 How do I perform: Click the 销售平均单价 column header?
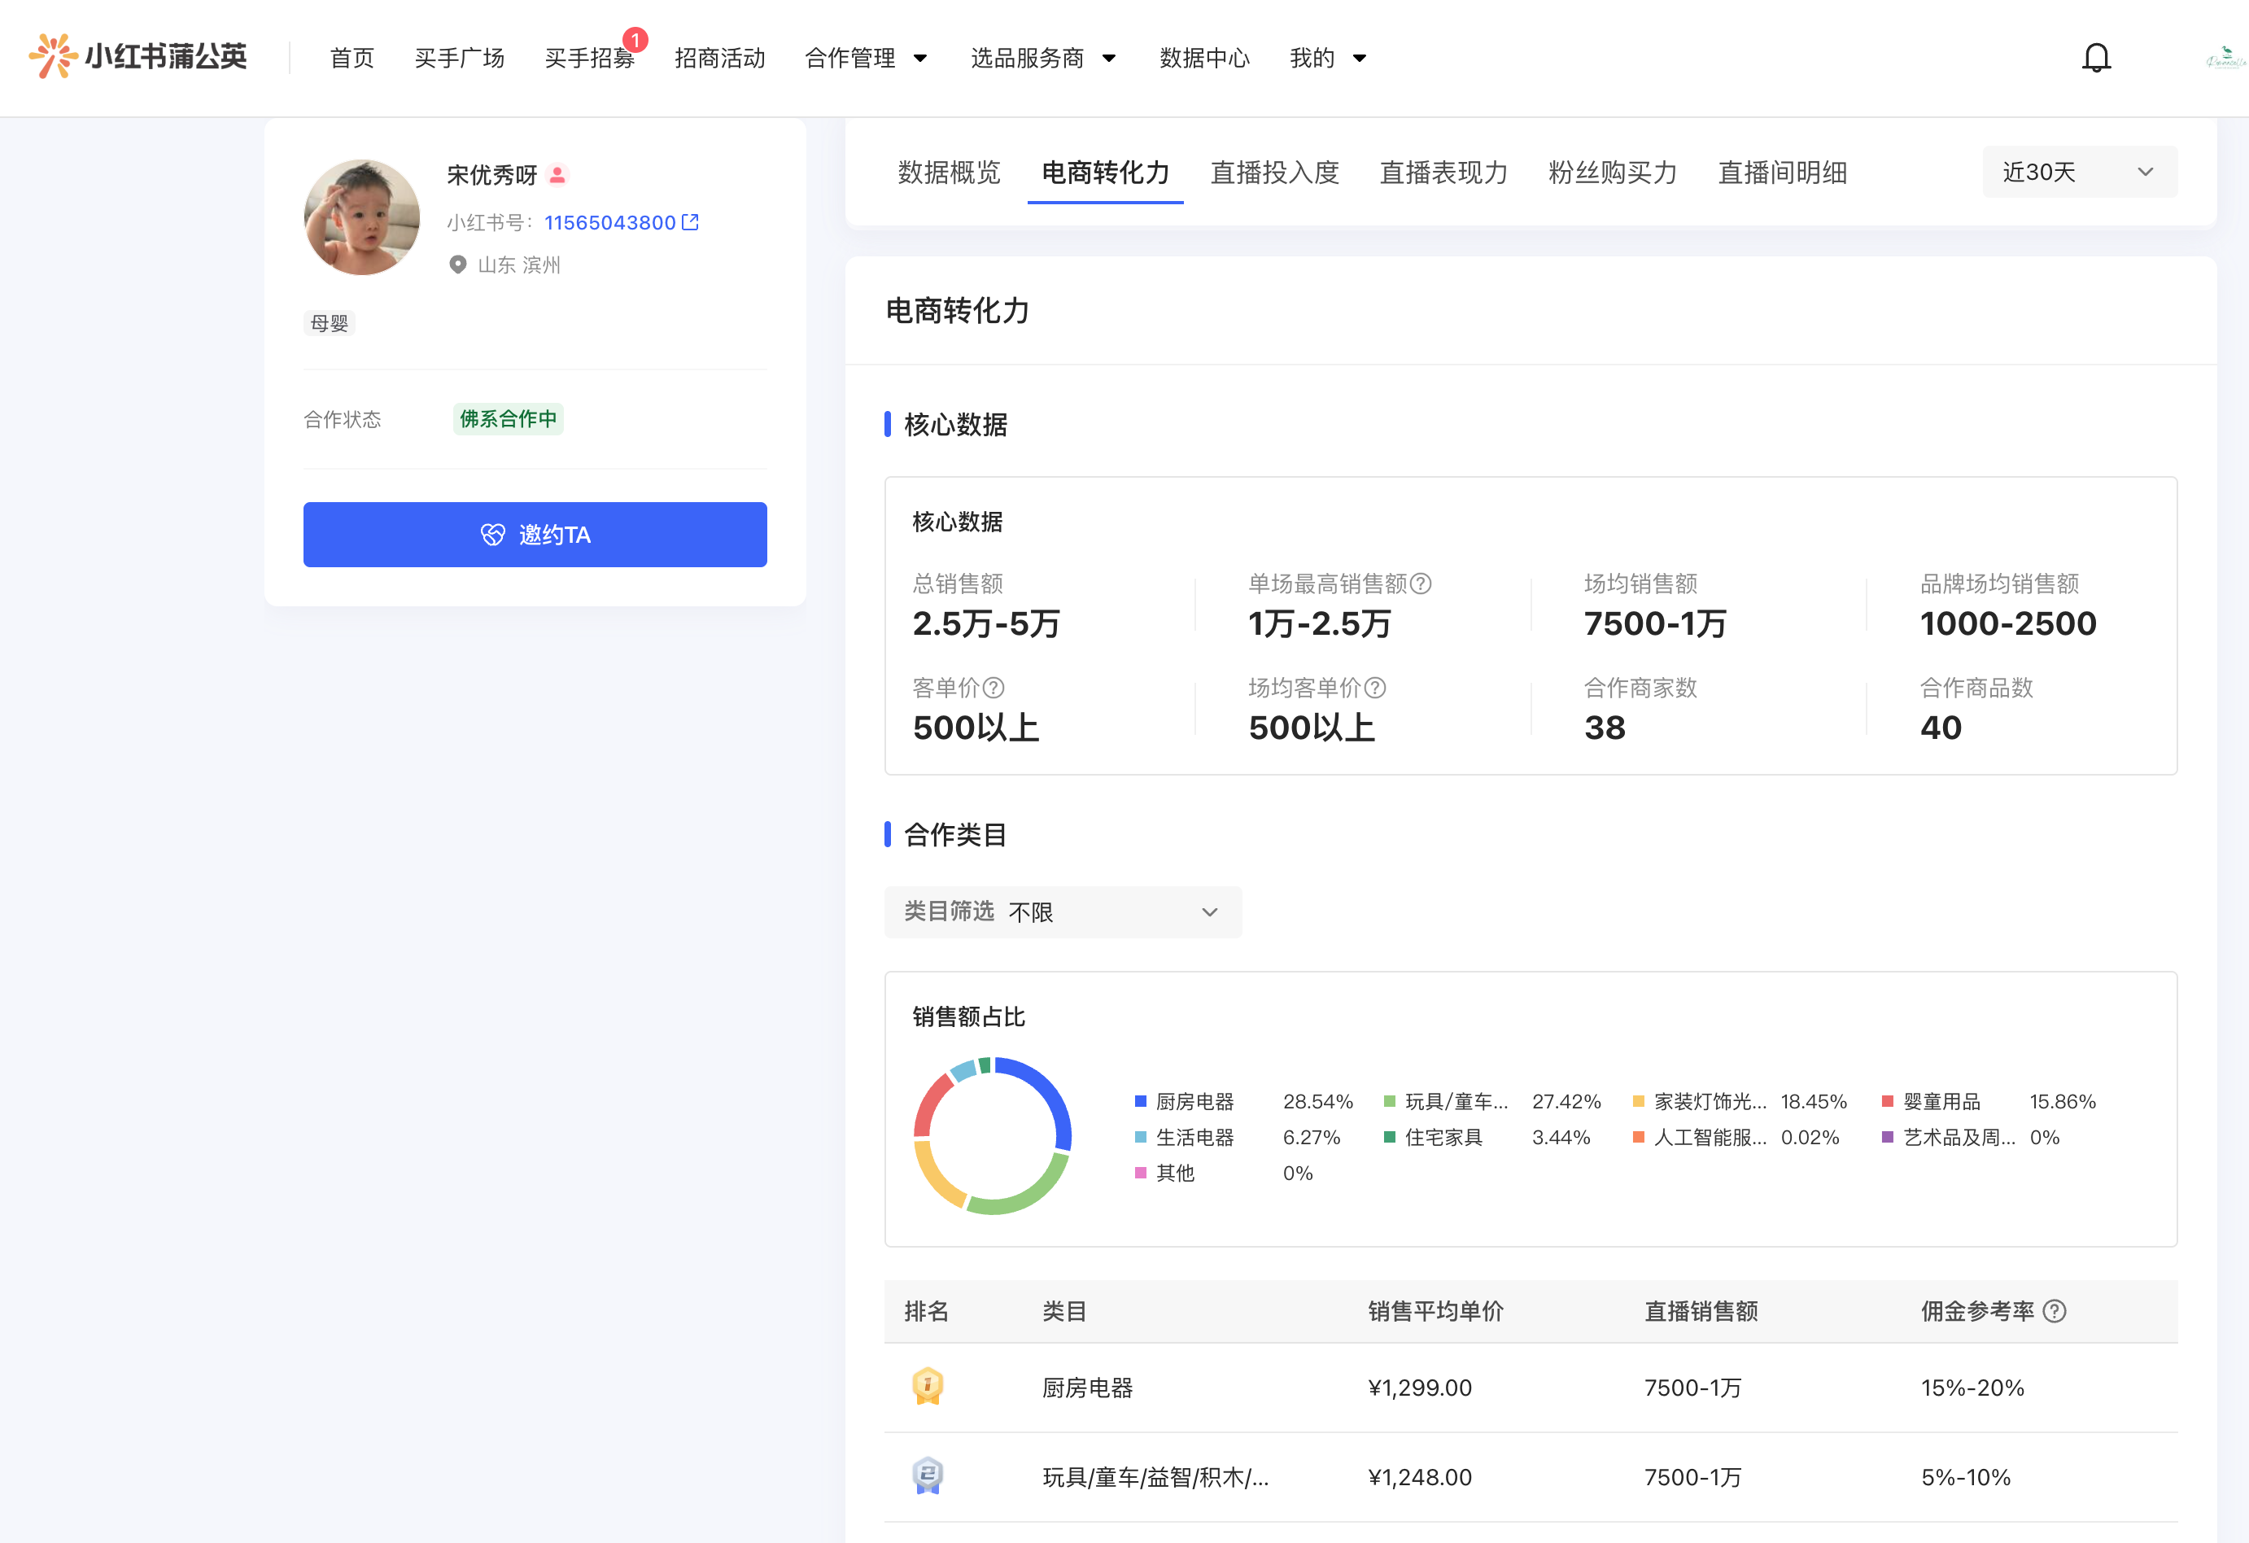tap(1435, 1311)
